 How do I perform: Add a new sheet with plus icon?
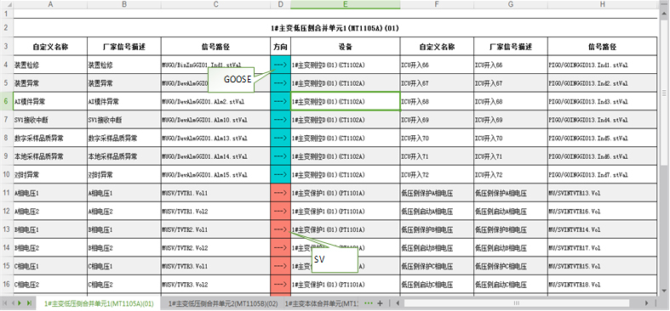click(x=380, y=303)
